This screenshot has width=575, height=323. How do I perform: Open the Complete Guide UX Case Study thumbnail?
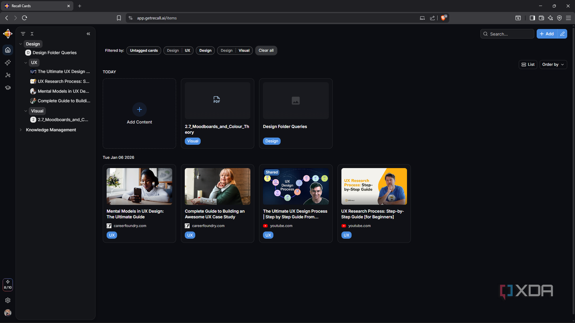coord(217,187)
